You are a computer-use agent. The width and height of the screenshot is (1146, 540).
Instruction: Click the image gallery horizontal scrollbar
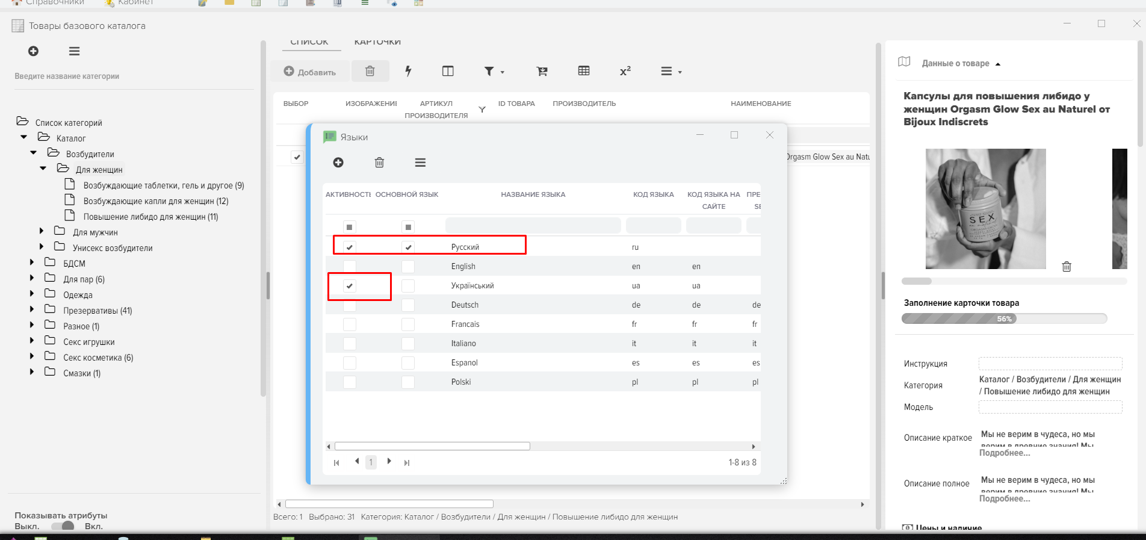917,281
